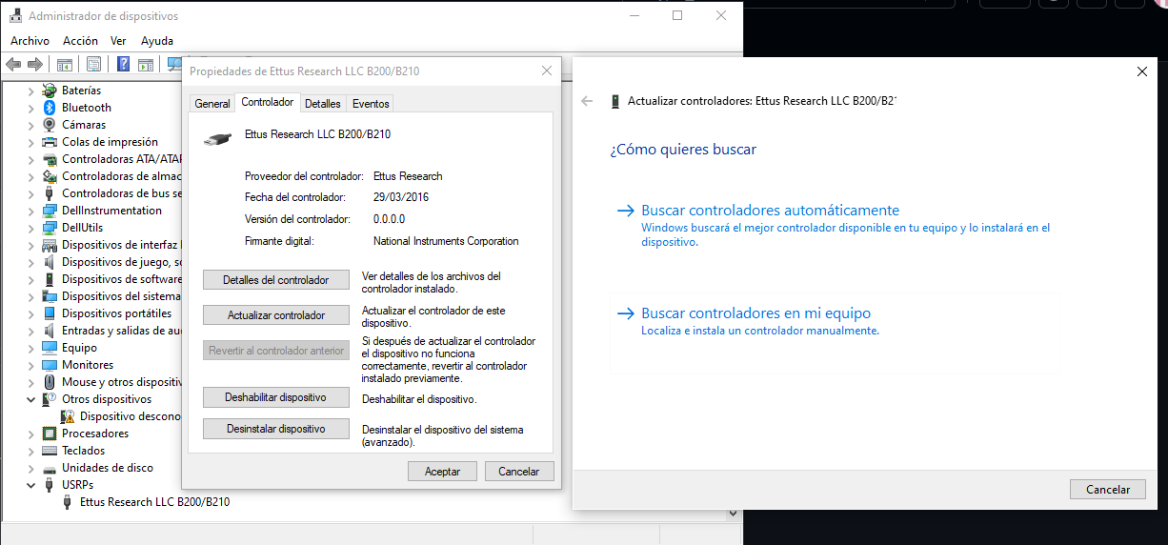1168x545 pixels.
Task: Click the Device Manager vertical scrollbar down arrow
Action: [735, 513]
